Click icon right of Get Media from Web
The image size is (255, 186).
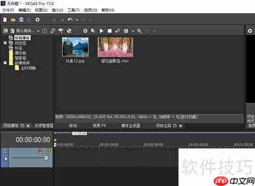click(69, 31)
